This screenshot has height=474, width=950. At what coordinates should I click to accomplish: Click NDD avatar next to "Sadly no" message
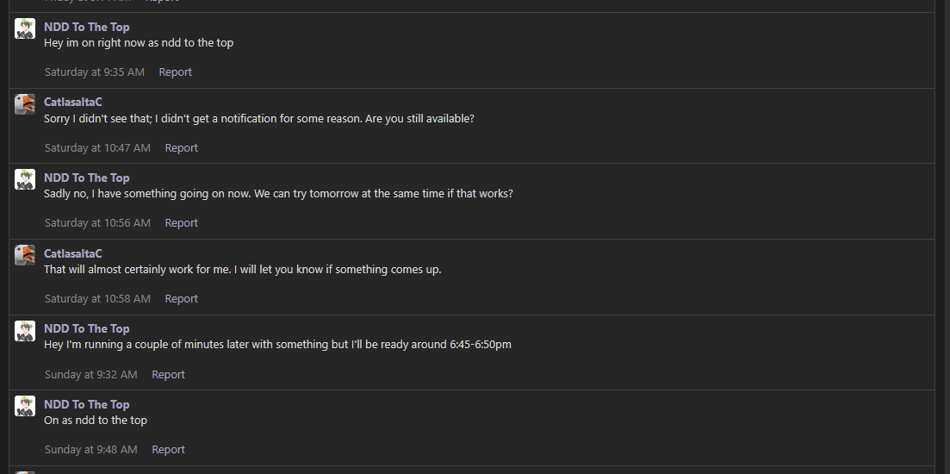pyautogui.click(x=25, y=179)
